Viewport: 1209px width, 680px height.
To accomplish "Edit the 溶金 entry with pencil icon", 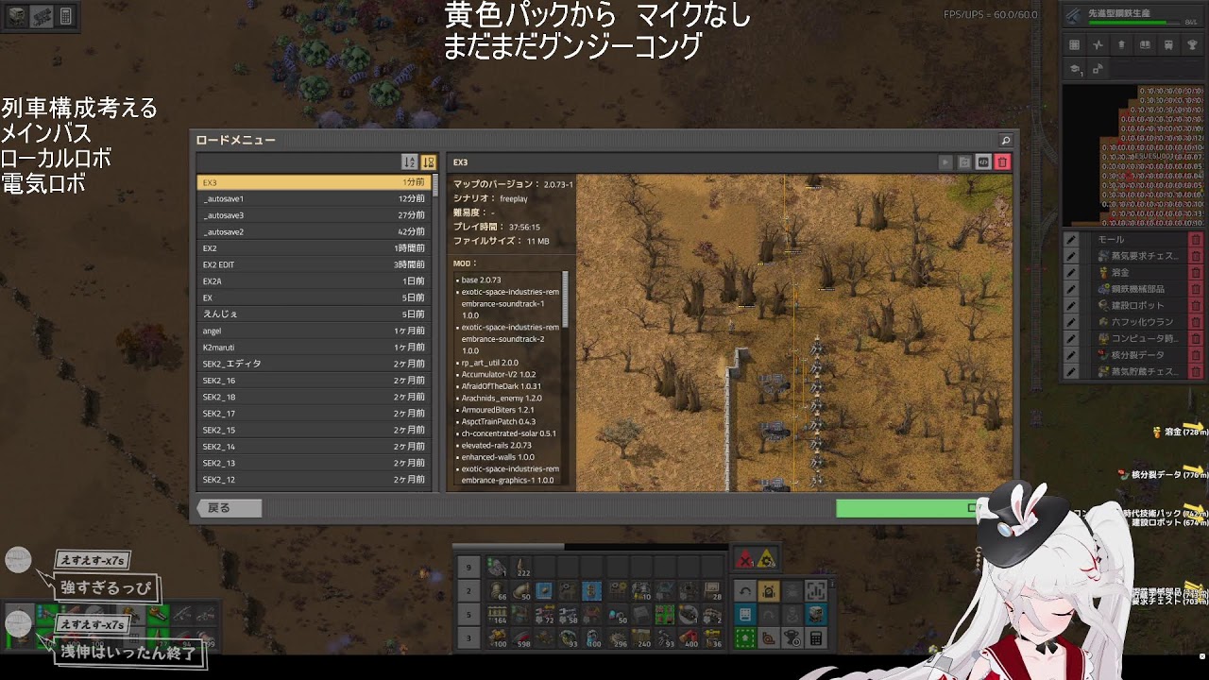I will [1071, 273].
